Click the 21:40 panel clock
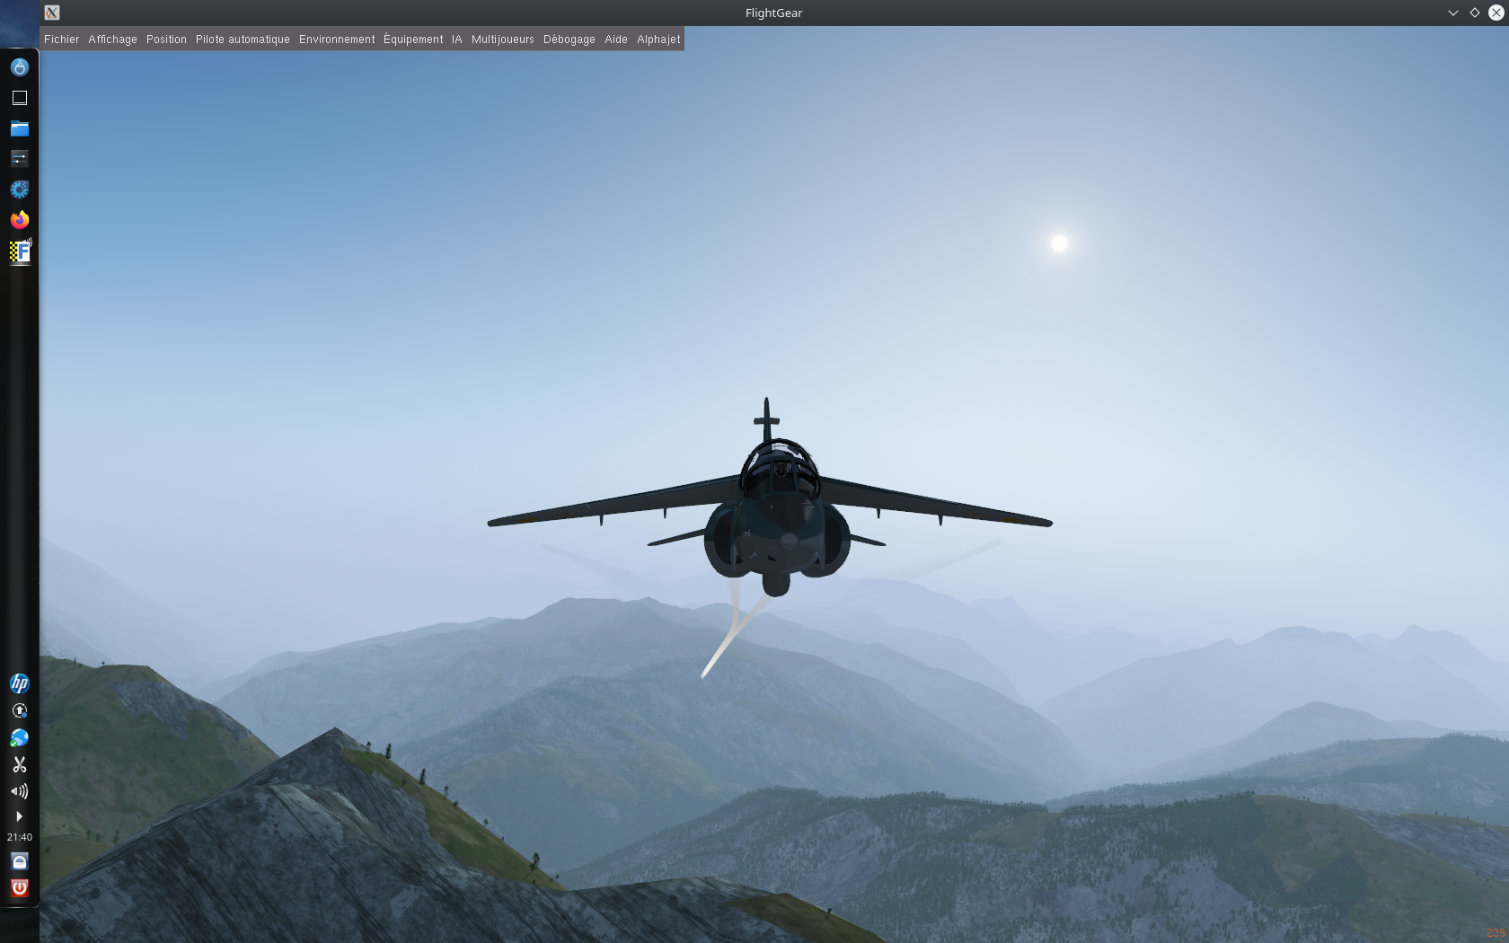Screen dimensions: 1509x943 click(20, 837)
